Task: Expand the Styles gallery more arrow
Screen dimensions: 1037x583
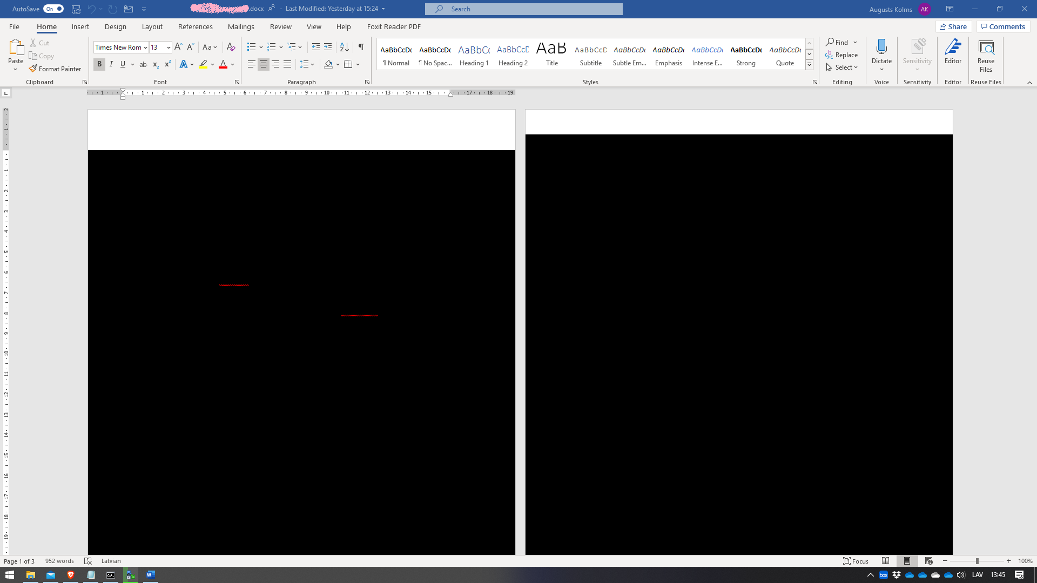Action: click(x=809, y=65)
